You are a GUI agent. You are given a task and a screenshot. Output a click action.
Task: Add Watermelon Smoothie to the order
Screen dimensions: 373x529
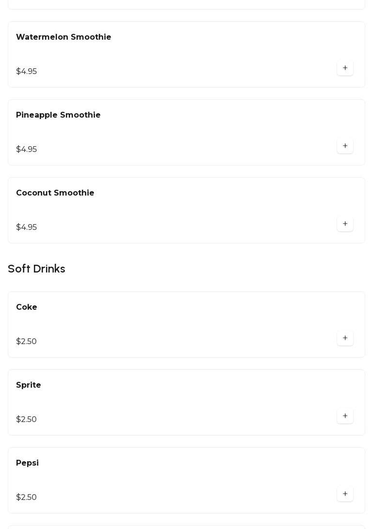(x=345, y=68)
